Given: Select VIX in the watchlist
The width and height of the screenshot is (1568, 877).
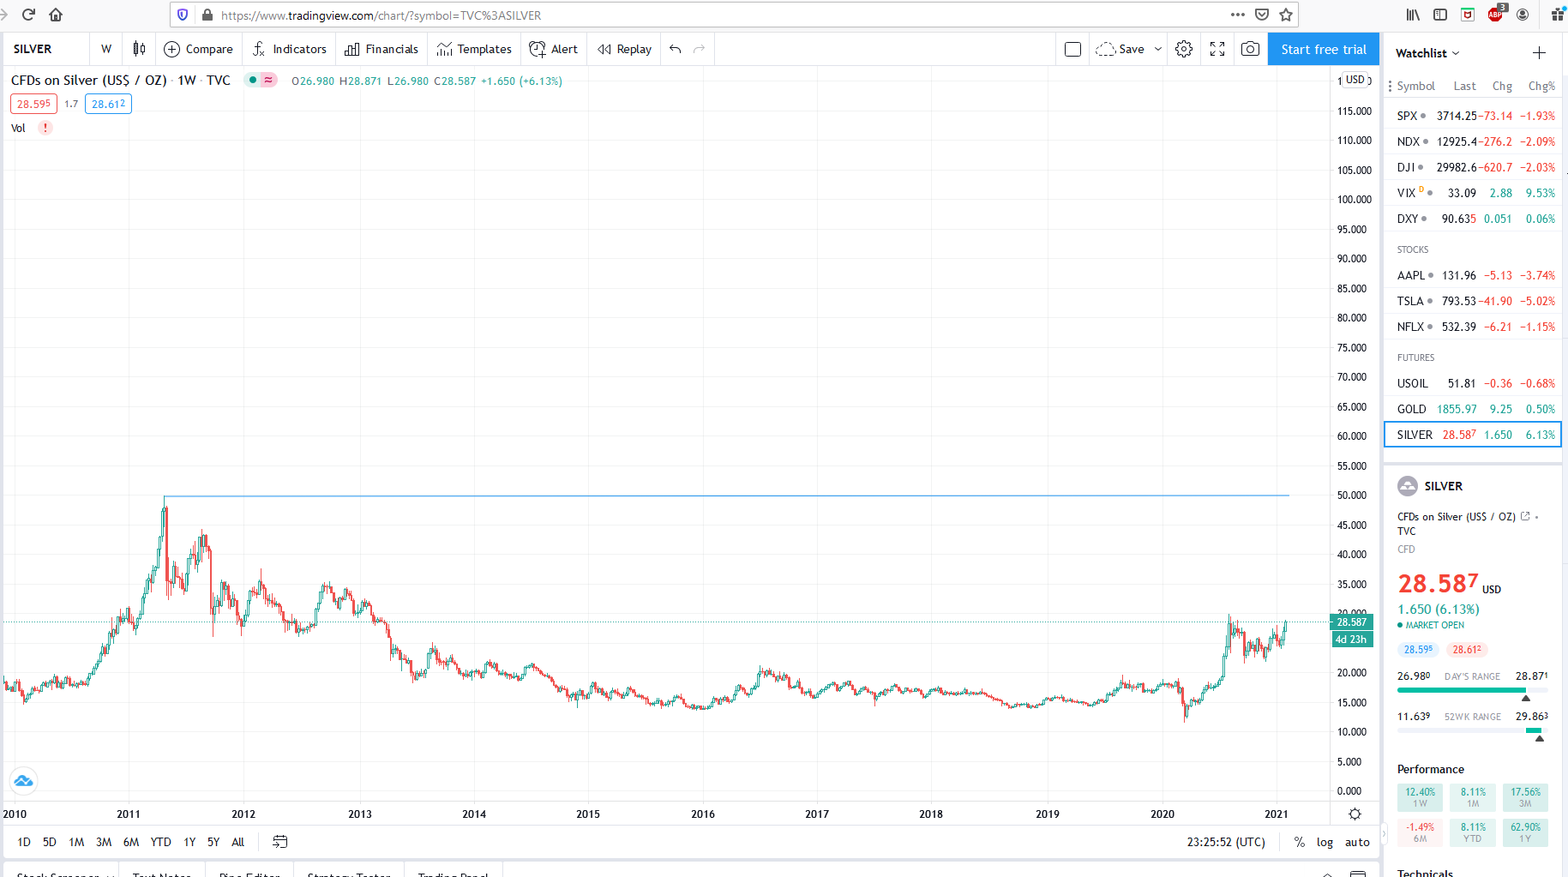Looking at the screenshot, I should [1473, 193].
